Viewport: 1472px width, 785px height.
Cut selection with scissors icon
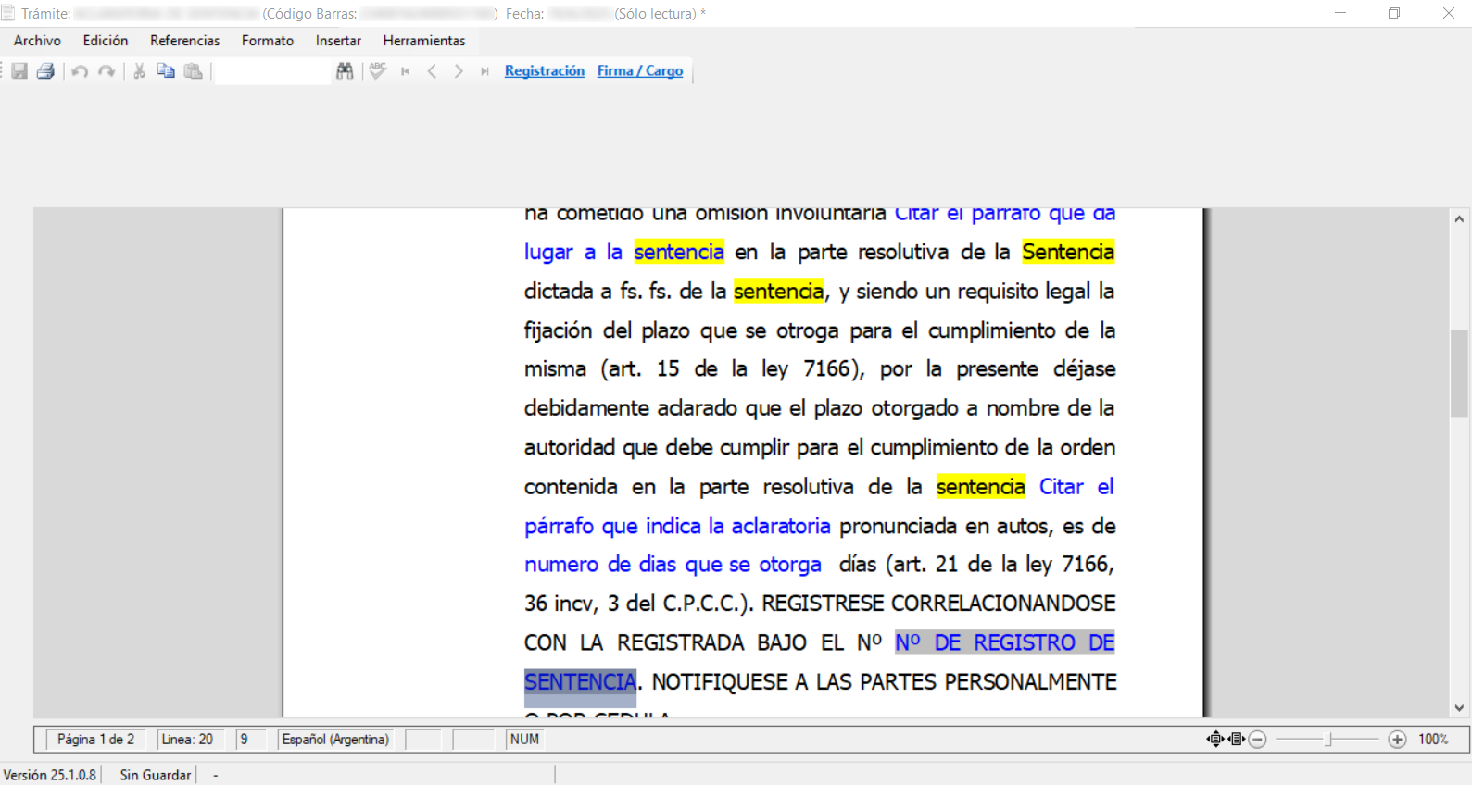pos(139,71)
